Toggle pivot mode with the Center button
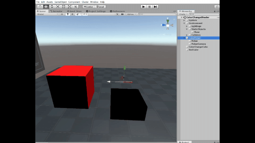 point(88,7)
